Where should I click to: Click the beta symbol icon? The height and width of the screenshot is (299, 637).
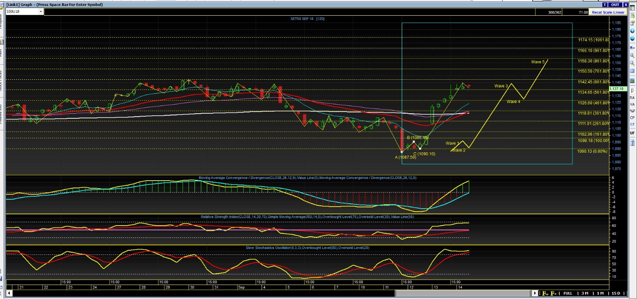point(632,90)
